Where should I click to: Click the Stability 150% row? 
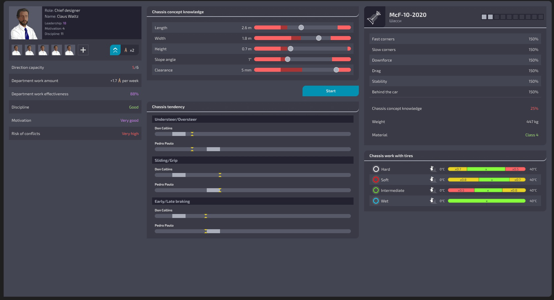[455, 81]
